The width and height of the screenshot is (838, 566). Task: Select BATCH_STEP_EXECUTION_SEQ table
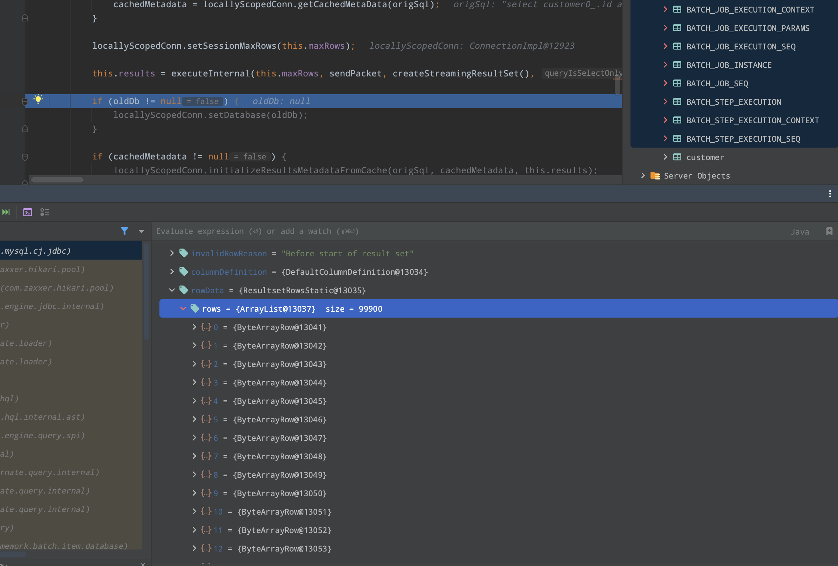click(743, 139)
